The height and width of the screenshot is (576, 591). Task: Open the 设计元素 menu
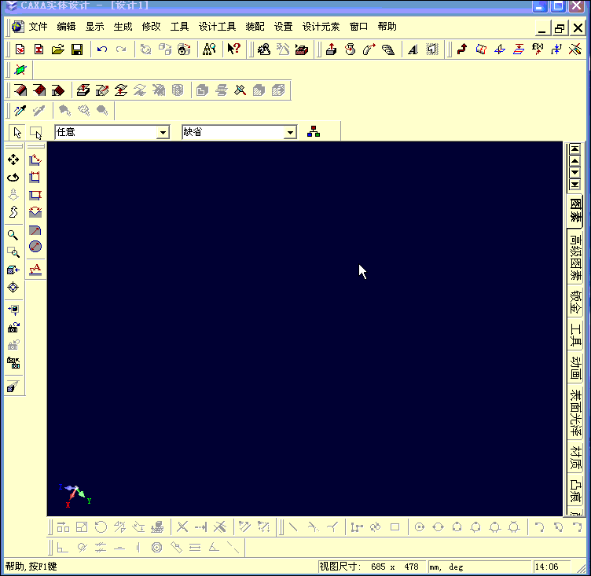(321, 27)
